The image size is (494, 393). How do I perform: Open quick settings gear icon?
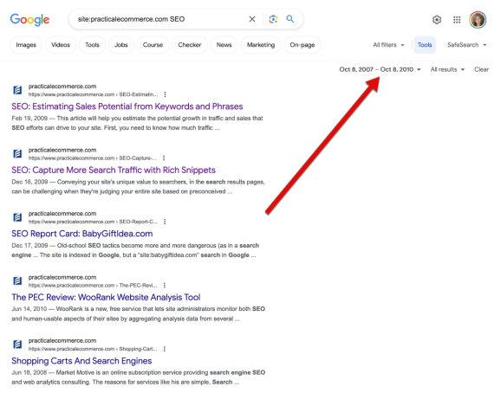click(437, 20)
